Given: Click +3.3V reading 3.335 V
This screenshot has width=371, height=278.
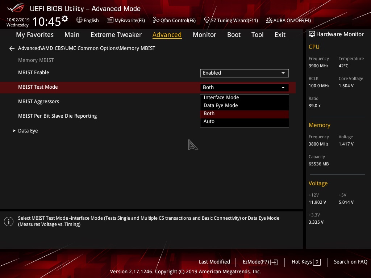Looking at the screenshot, I should pyautogui.click(x=316, y=223).
